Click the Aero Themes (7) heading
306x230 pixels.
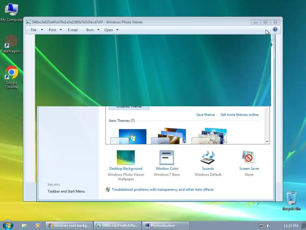[122, 121]
